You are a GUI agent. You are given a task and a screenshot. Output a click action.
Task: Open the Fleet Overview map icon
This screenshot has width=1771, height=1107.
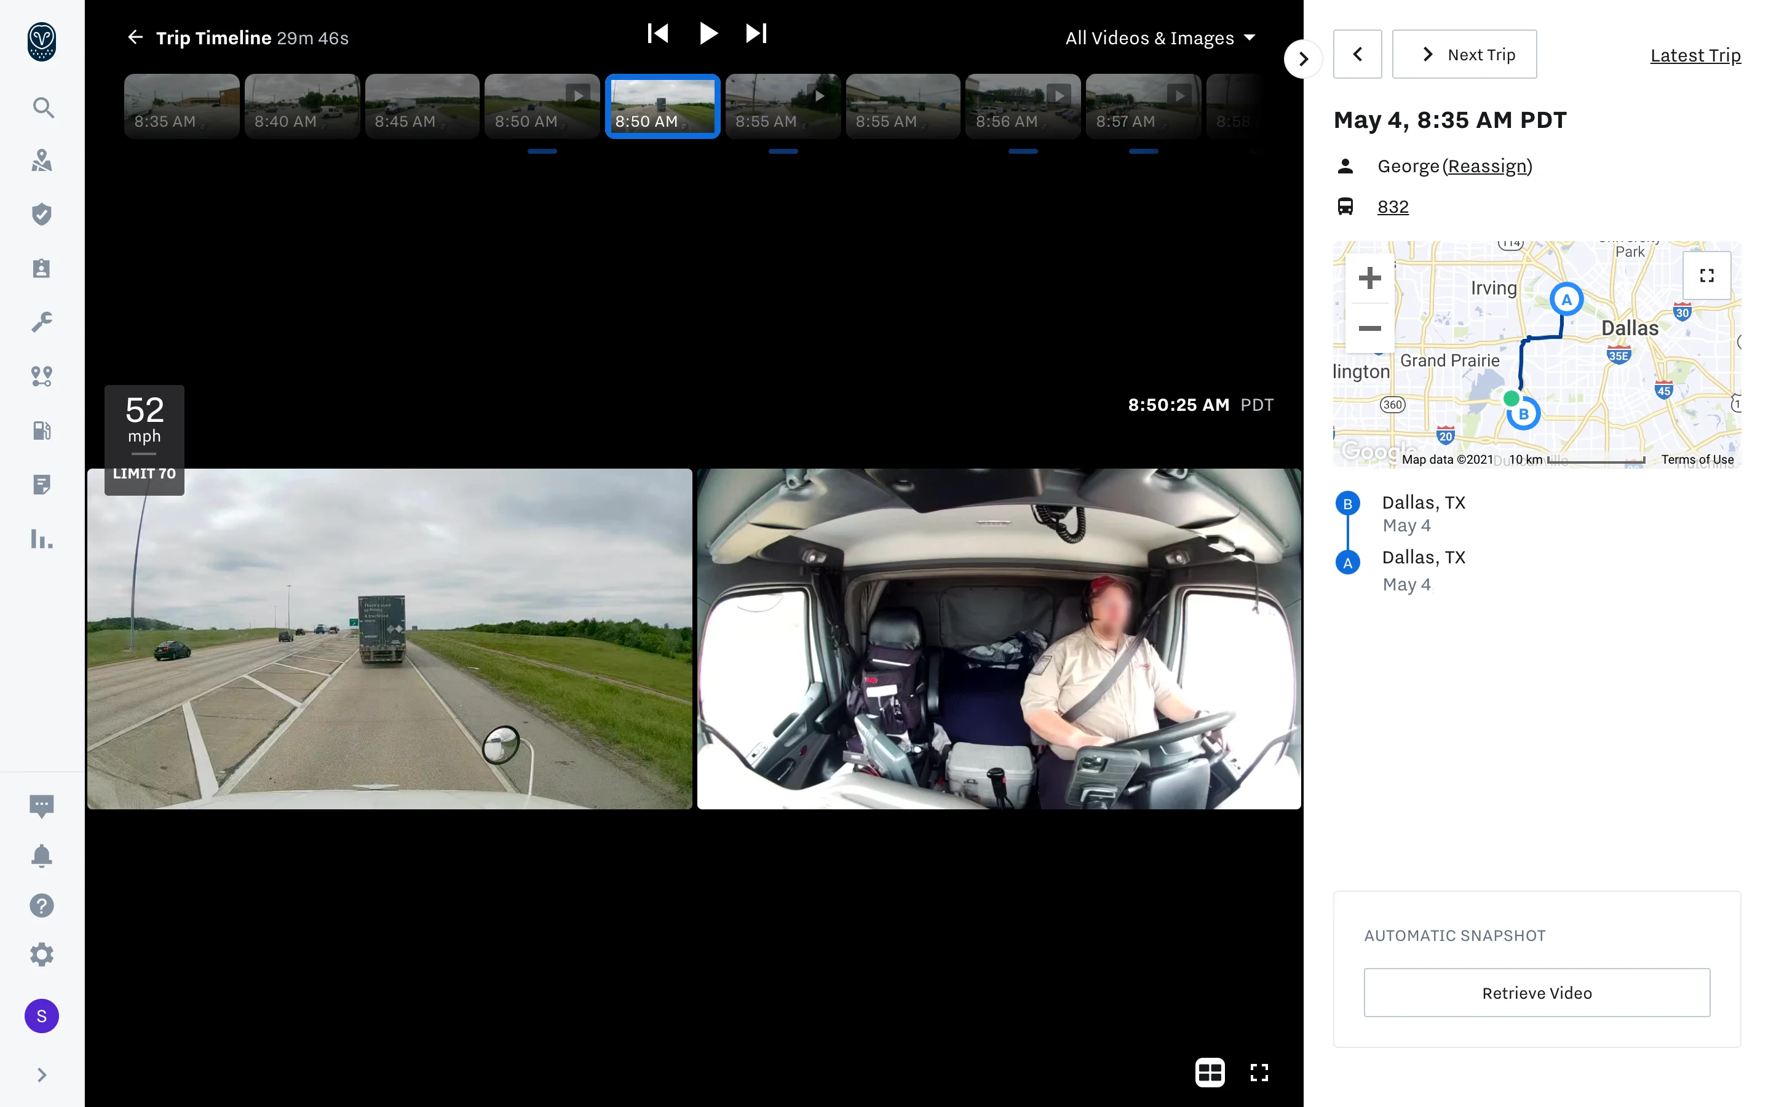point(42,161)
